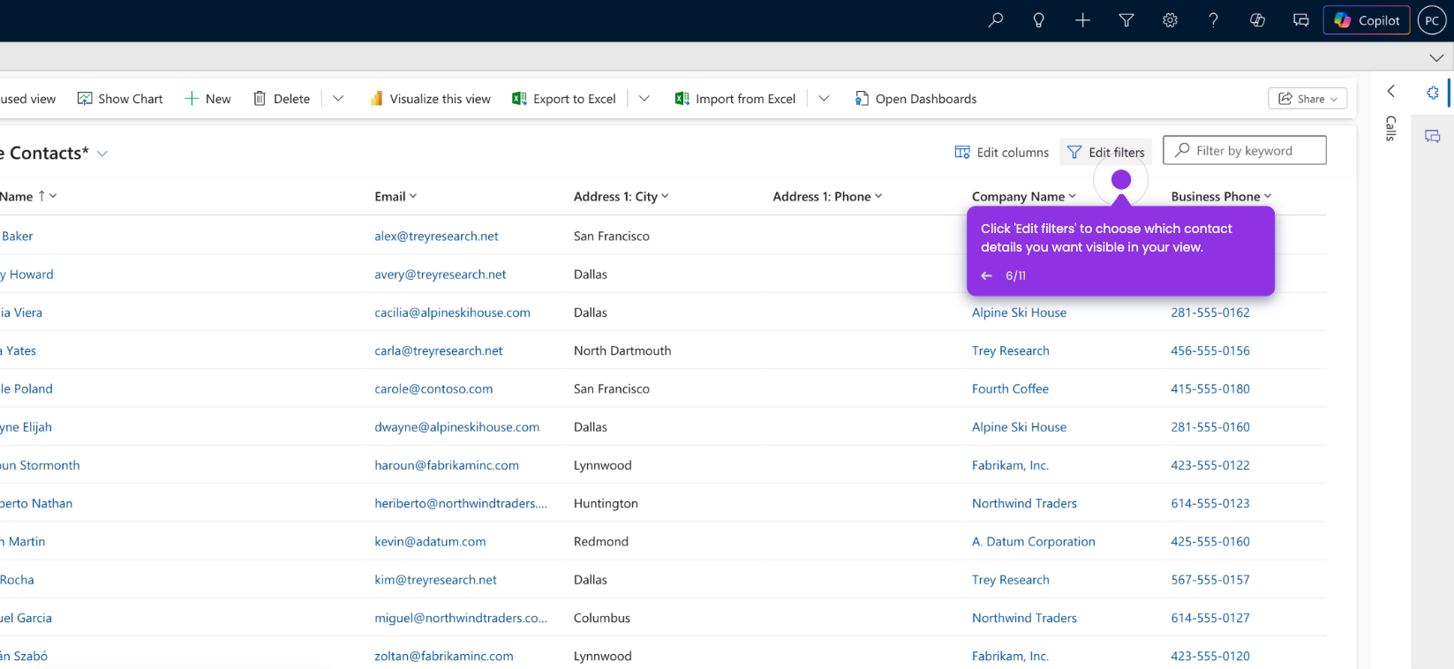Click phone number 614-555-0127
The height and width of the screenshot is (669, 1454).
[1209, 619]
